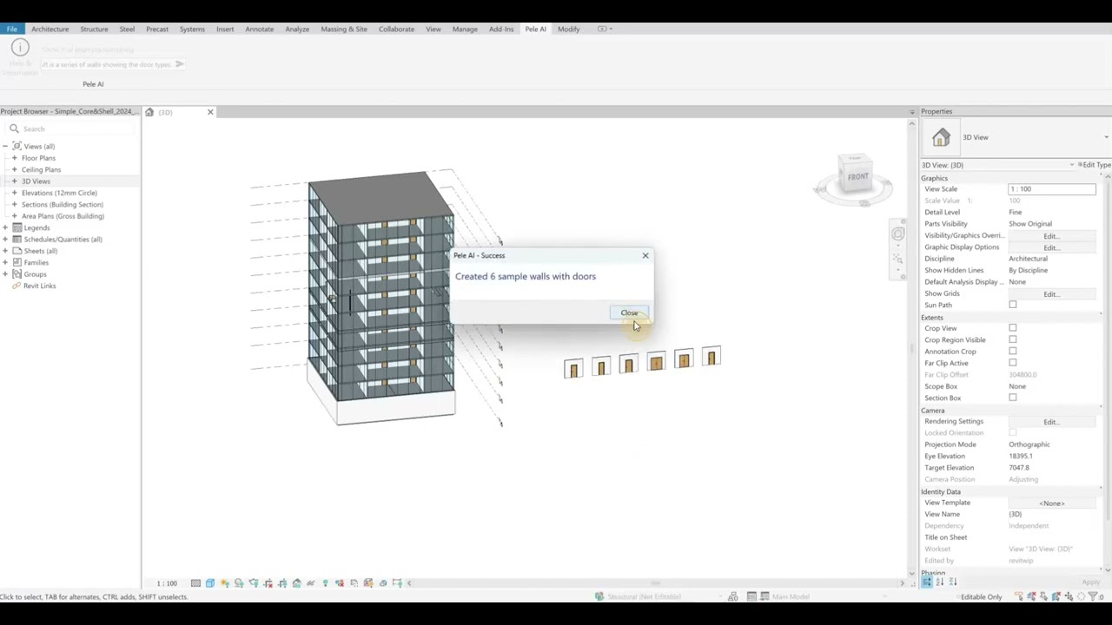Open the Massing & Site ribbon tab
1112x625 pixels.
[344, 29]
